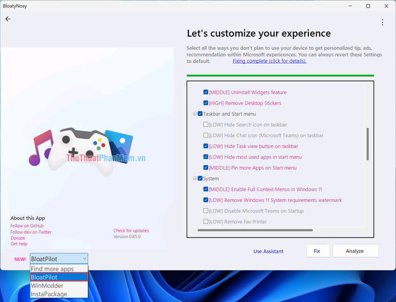The image size is (396, 302).
Task: Uncheck Hide most used apps in start menu
Action: point(205,157)
